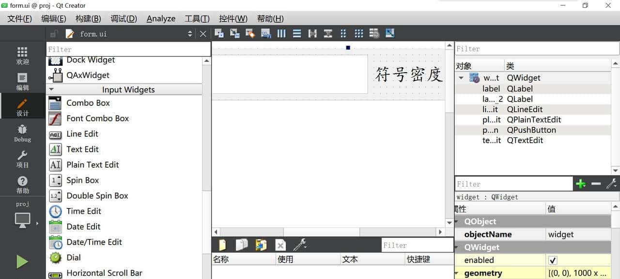This screenshot has width=620, height=279.
Task: Apply Lay Out Vertically on the form
Action: click(297, 33)
